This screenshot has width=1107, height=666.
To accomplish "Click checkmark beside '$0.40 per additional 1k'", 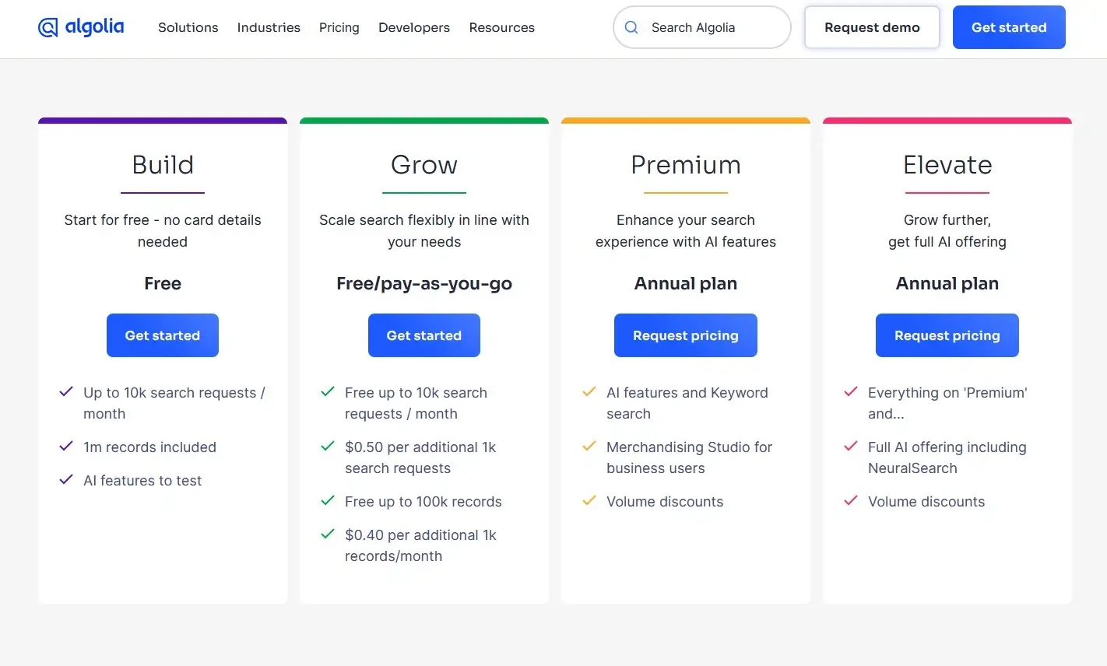I will 328,534.
